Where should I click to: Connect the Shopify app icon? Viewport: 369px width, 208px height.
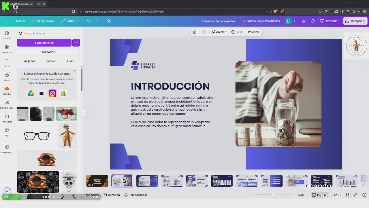(63, 93)
